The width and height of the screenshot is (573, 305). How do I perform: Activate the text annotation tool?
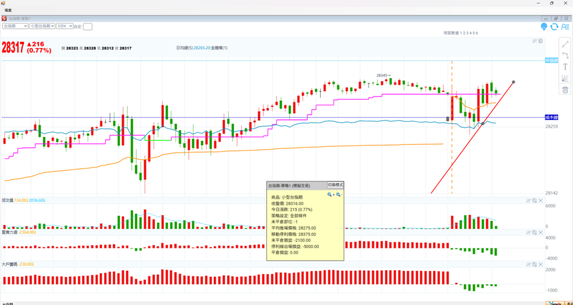tap(565, 67)
